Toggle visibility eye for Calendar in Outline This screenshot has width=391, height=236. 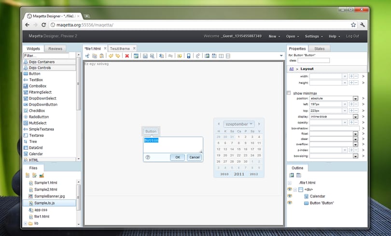coord(290,196)
